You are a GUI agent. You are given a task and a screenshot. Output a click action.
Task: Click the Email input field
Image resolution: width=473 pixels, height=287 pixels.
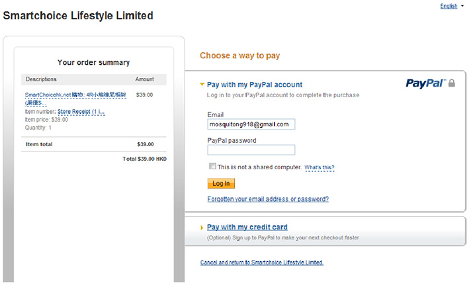(251, 124)
